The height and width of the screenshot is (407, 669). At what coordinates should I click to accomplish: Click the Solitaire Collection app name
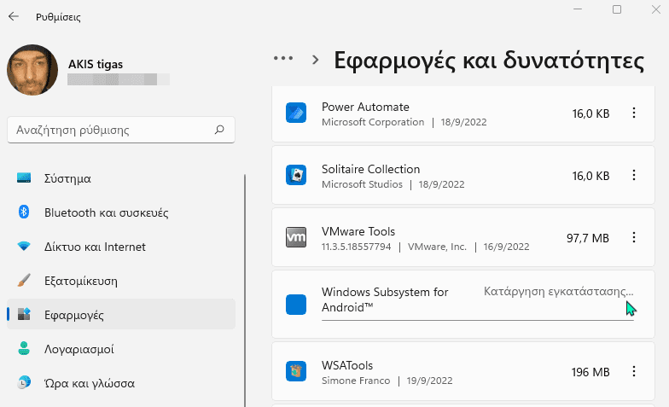pyautogui.click(x=370, y=169)
